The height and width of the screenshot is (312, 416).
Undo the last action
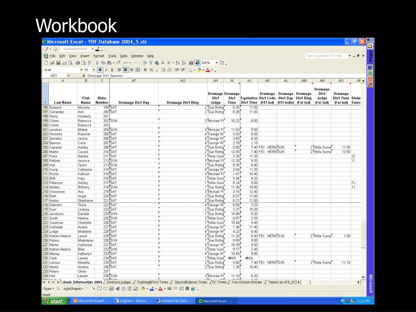click(126, 63)
